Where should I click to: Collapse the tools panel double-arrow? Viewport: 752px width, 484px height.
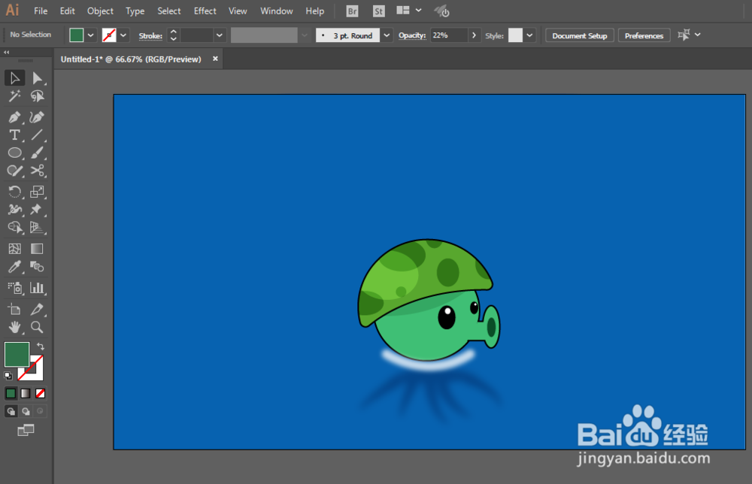click(x=7, y=53)
